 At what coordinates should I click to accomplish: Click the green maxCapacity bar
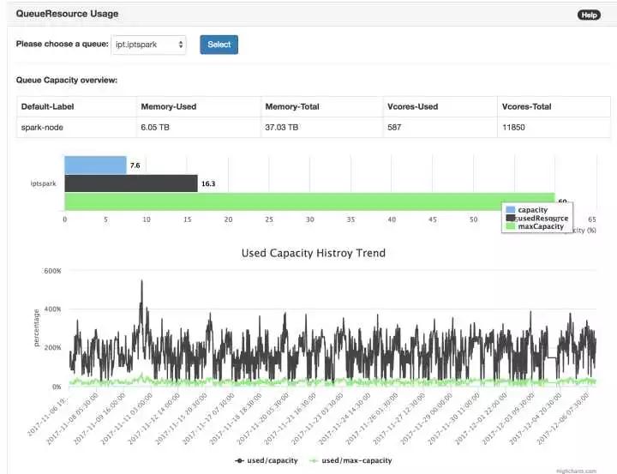click(x=309, y=201)
